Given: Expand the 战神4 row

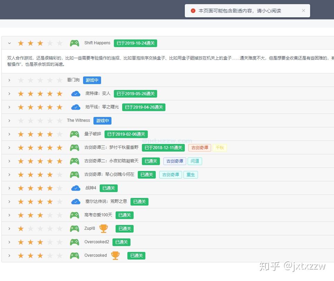Looking at the screenshot, I should pos(9,188).
